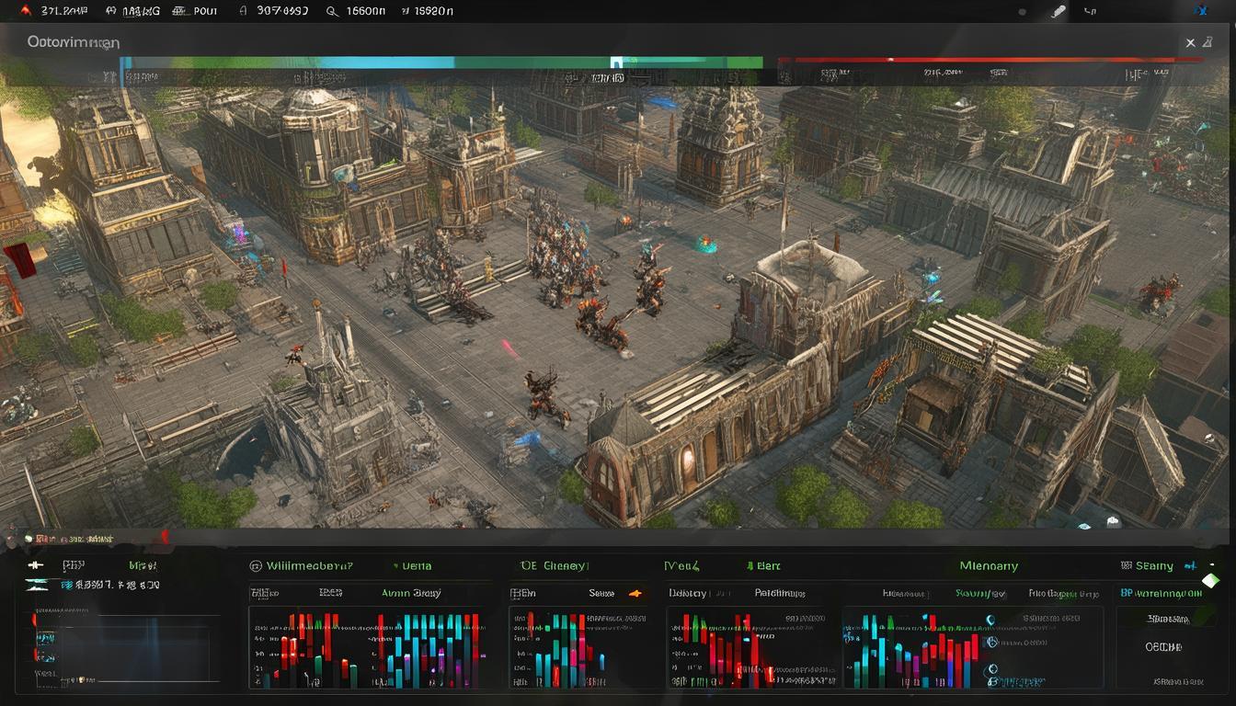Toggle the second circle marker in Mienoary chart

tap(992, 643)
